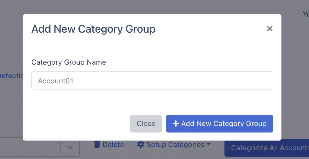Click inside the bottom-left combo box field

click(x=29, y=147)
